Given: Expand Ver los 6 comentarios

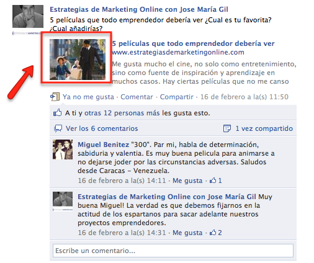Looking at the screenshot, I should (102, 128).
